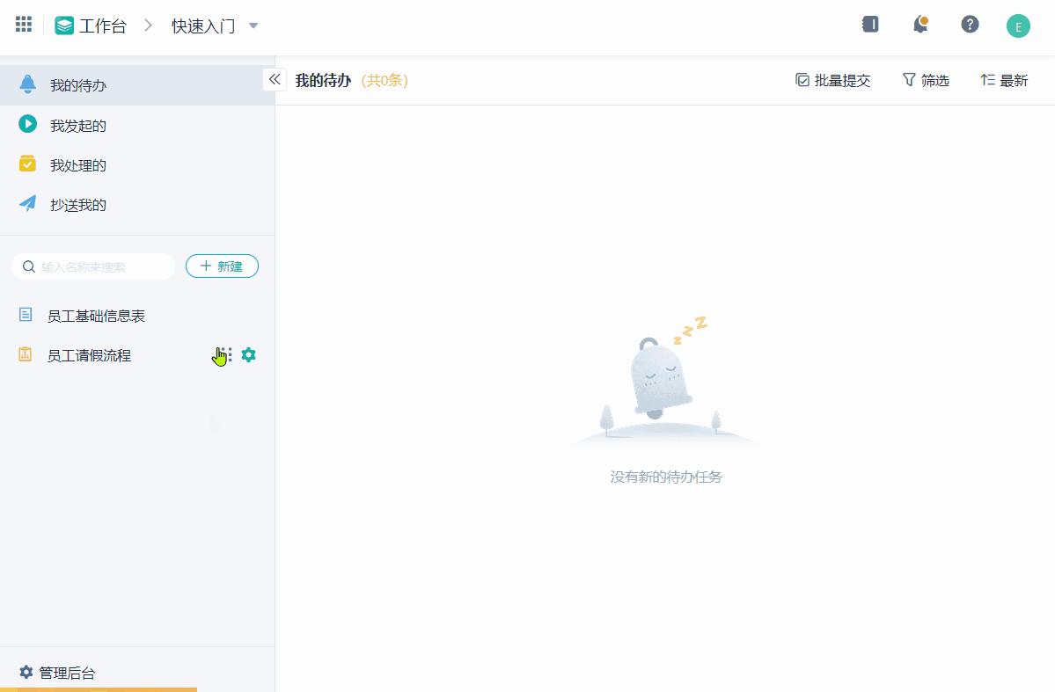Viewport: 1055px width, 692px height.
Task: Open 管理后台 at the bottom
Action: click(x=58, y=672)
